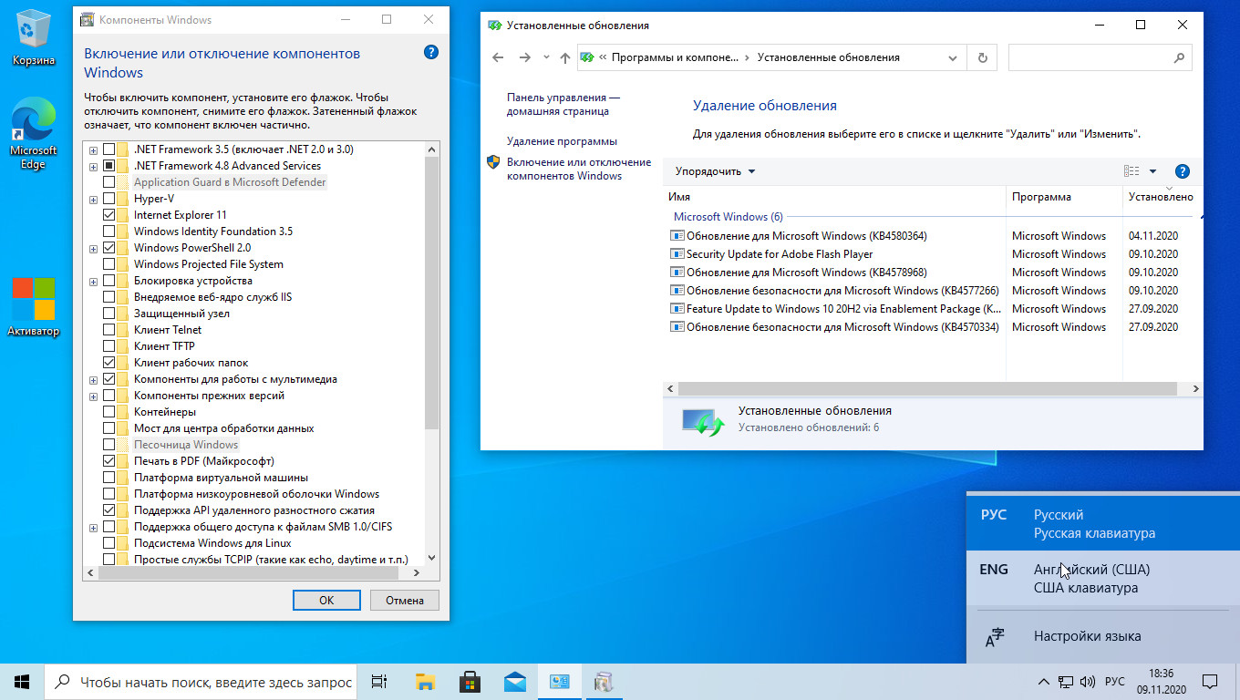Expand Поддержка общего доступа к файлам SMB node
This screenshot has height=700, width=1240.
93,527
